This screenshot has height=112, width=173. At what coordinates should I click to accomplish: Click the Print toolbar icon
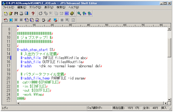click(21, 13)
